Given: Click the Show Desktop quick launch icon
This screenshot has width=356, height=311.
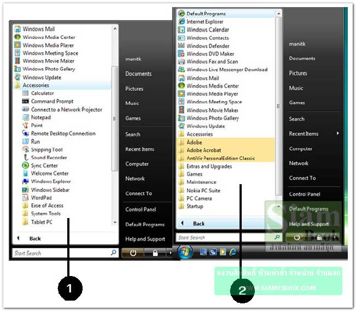Looking at the screenshot, I should [x=203, y=252].
